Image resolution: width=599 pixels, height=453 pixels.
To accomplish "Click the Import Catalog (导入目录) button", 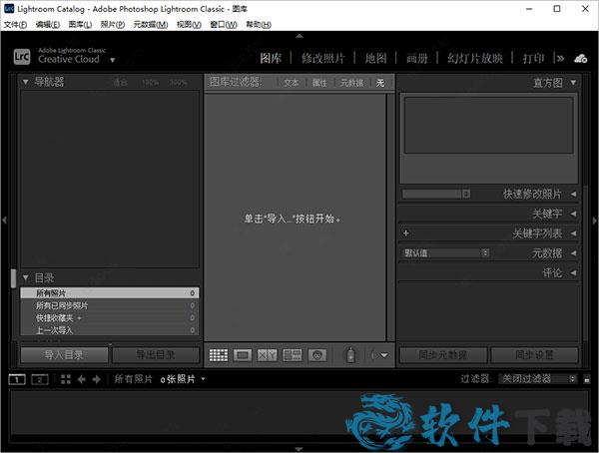I will click(x=65, y=354).
